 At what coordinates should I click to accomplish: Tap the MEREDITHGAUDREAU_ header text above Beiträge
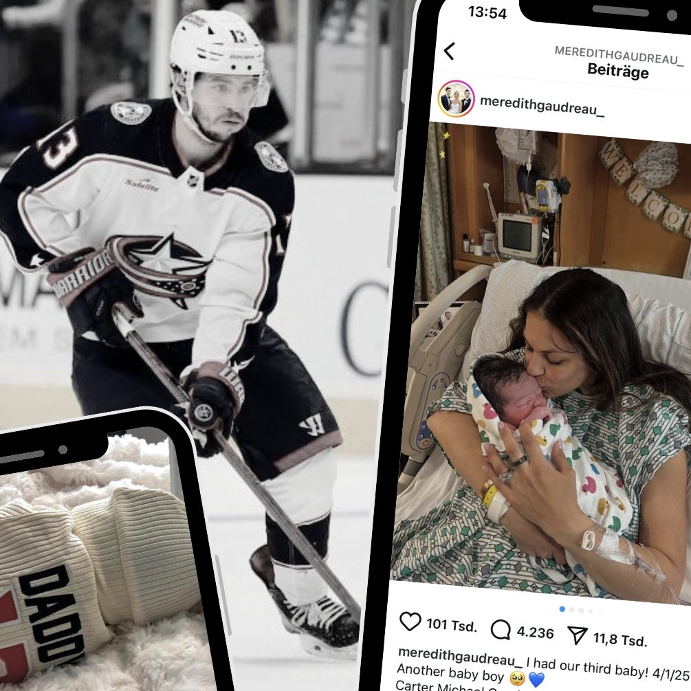(619, 56)
